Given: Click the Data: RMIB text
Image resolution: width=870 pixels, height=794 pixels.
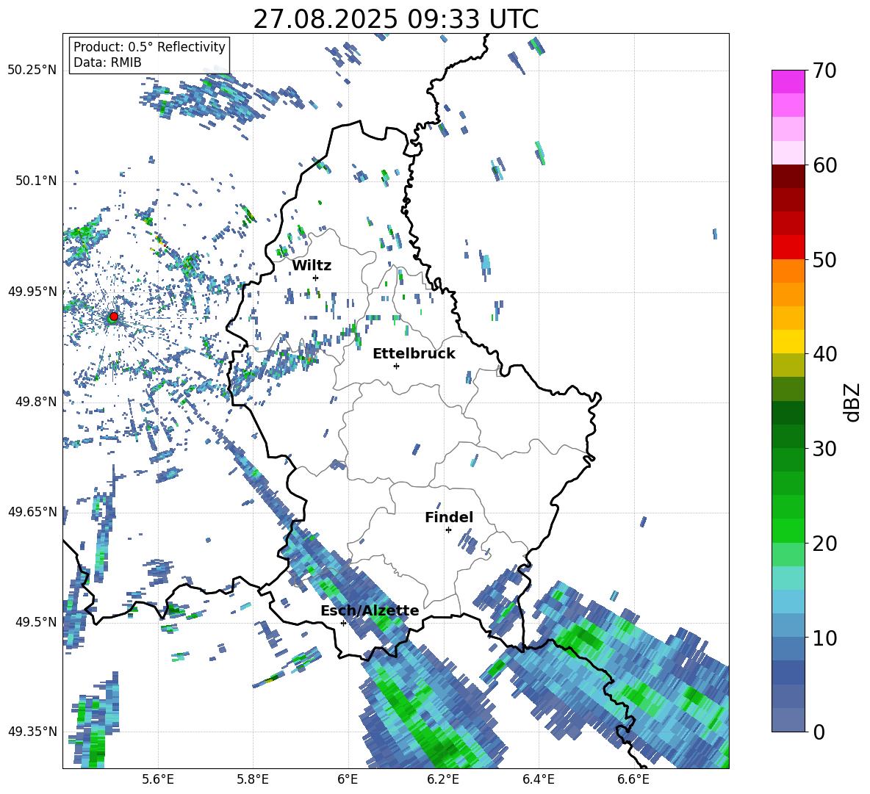Looking at the screenshot, I should tap(107, 62).
